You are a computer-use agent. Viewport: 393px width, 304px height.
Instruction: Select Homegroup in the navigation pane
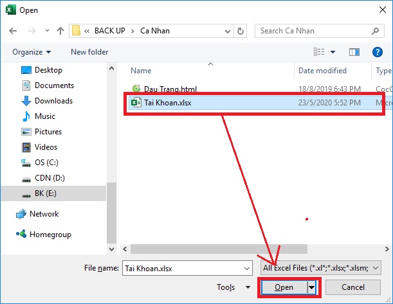50,235
